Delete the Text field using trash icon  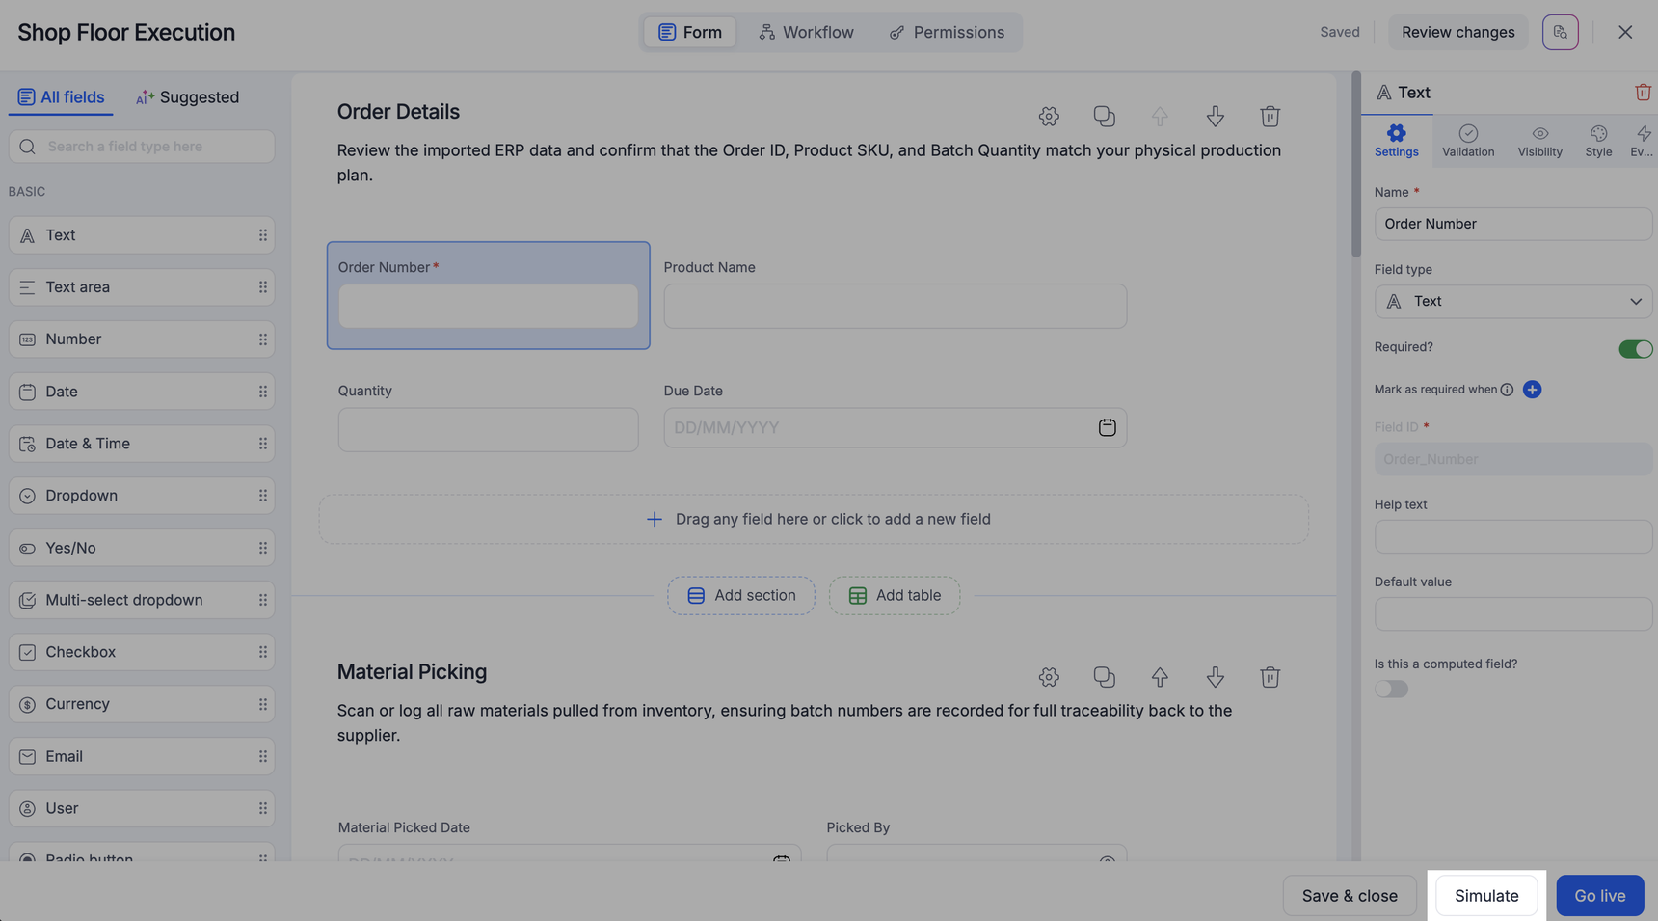[x=1642, y=93]
